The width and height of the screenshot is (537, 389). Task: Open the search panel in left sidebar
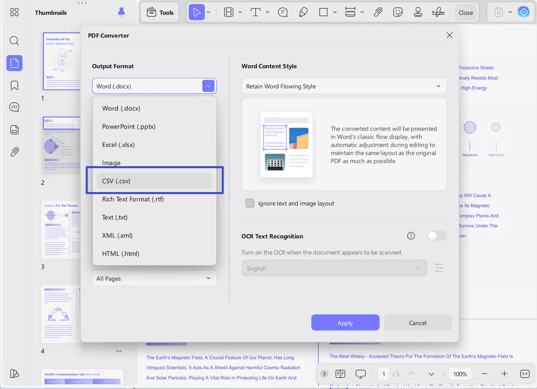(x=14, y=41)
